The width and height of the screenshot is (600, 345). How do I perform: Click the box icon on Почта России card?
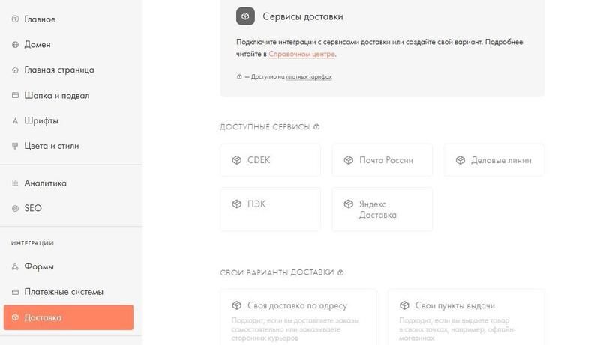349,160
